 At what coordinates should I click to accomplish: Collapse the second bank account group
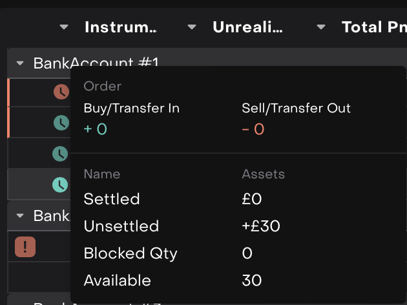point(20,215)
